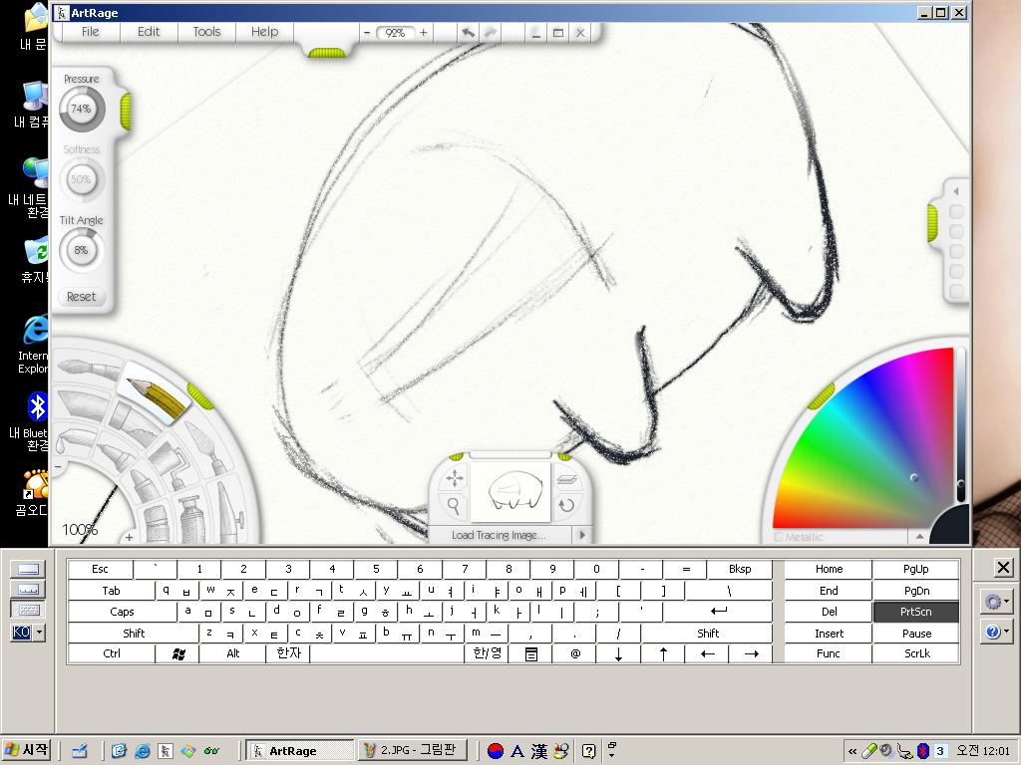Click the Pressure 74% dial
Image resolution: width=1021 pixels, height=765 pixels.
point(82,109)
